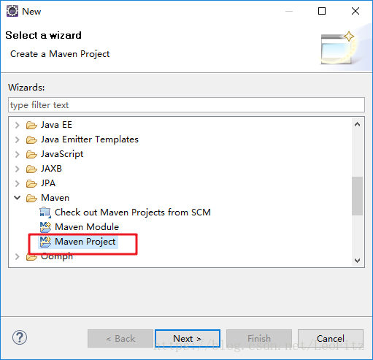This screenshot has height=360, width=373.
Task: Click the Java EE folder icon
Action: [x=31, y=126]
